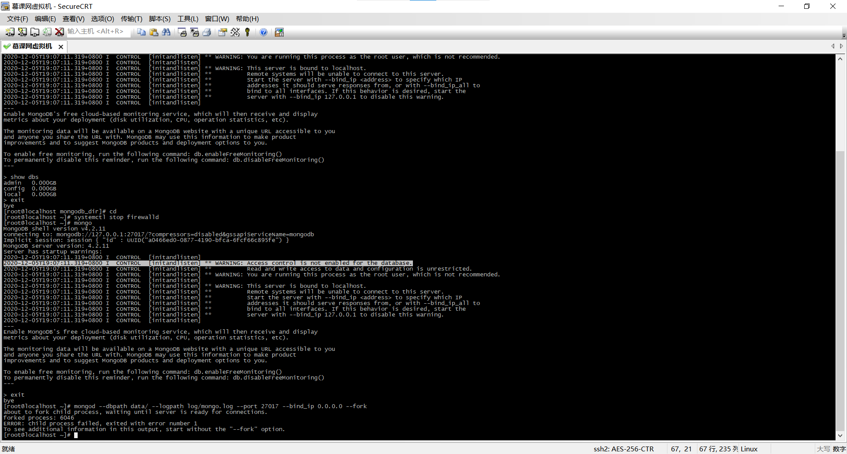Screen dimensions: 847x454
Task: Click the '67, 21' cursor position status
Action: click(x=681, y=449)
